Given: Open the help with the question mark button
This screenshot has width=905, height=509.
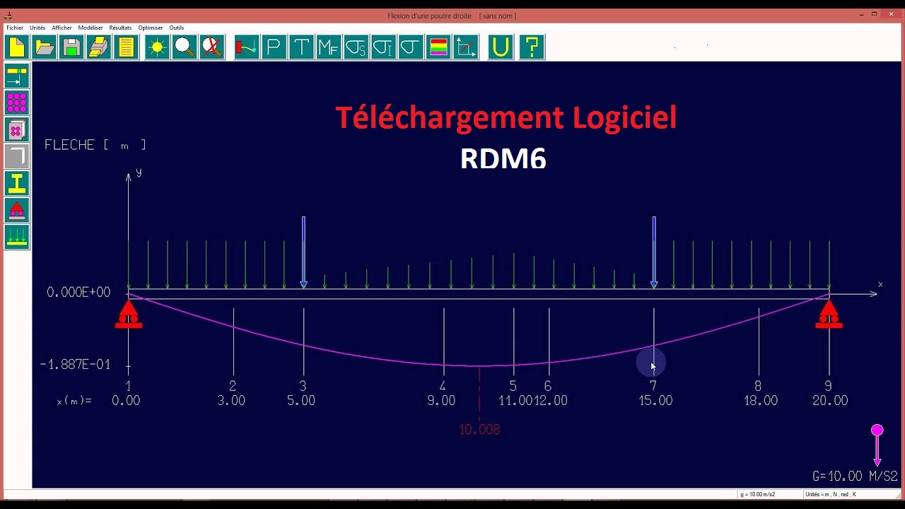Looking at the screenshot, I should (x=531, y=47).
